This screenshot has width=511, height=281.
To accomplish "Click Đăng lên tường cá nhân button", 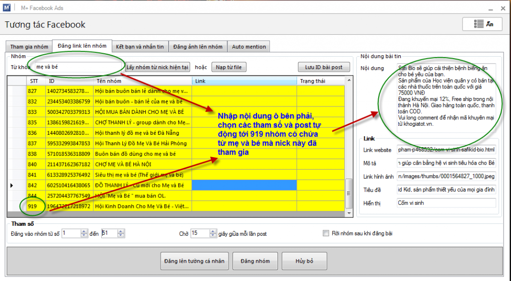I will (194, 261).
